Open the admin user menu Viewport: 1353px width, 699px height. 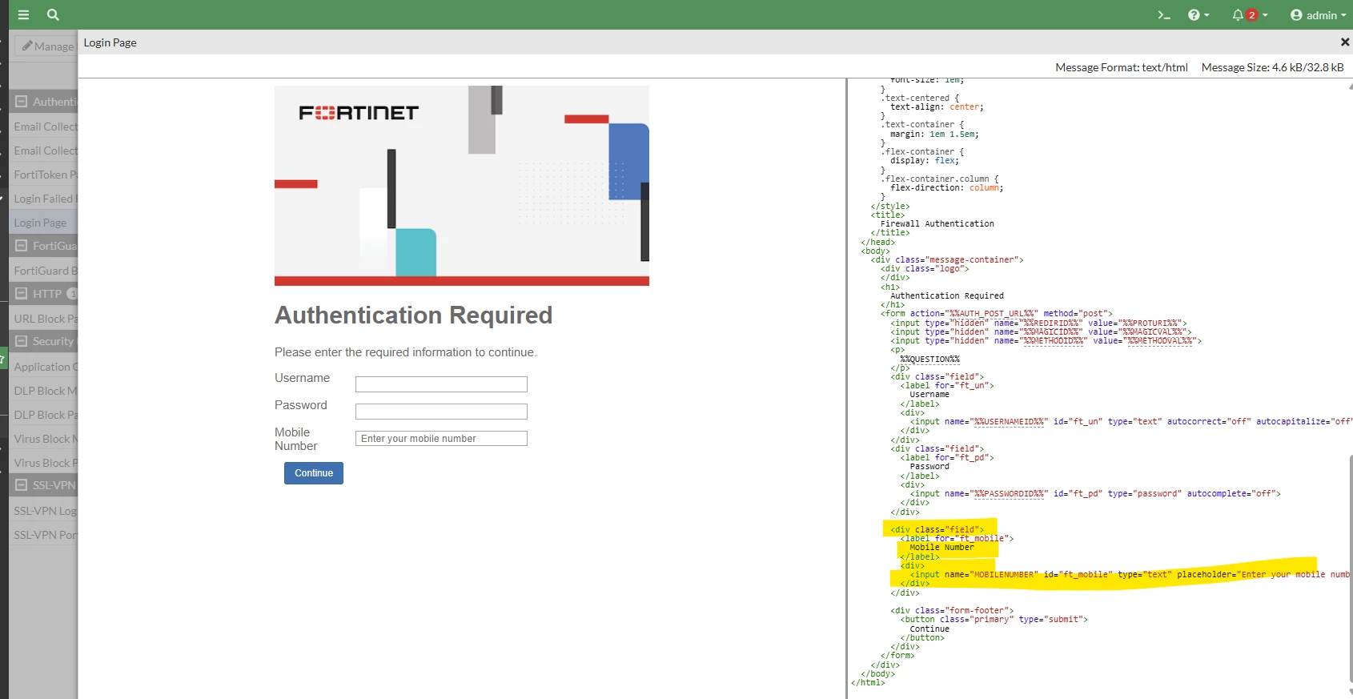(x=1318, y=14)
